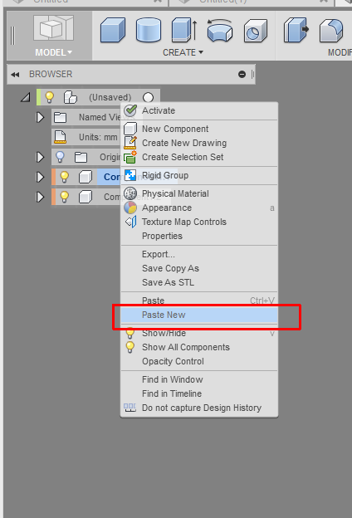
Task: Select the Press Pull tool icon
Action: pos(296,30)
